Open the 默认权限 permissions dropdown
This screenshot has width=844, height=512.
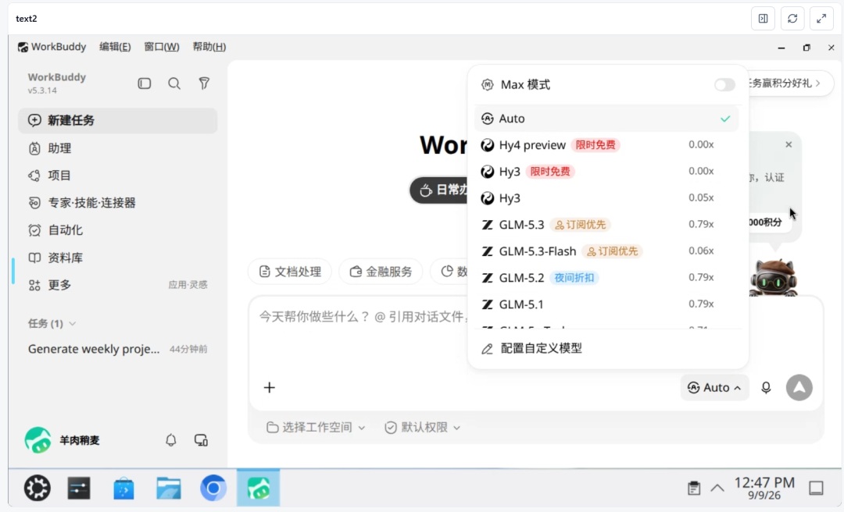pyautogui.click(x=423, y=428)
